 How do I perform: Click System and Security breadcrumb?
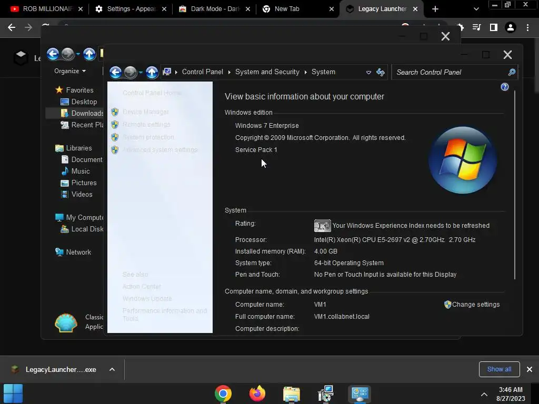pos(267,72)
